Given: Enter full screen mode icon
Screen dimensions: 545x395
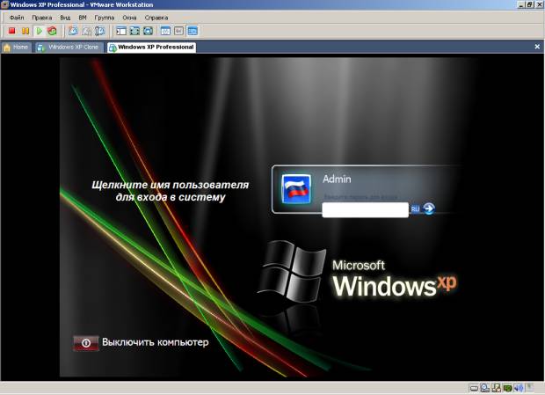Looking at the screenshot, I should coord(134,31).
